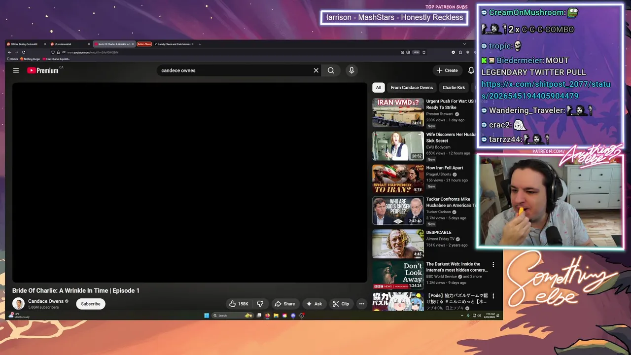
Task: Open the weather widget in taskbar
Action: pos(20,316)
